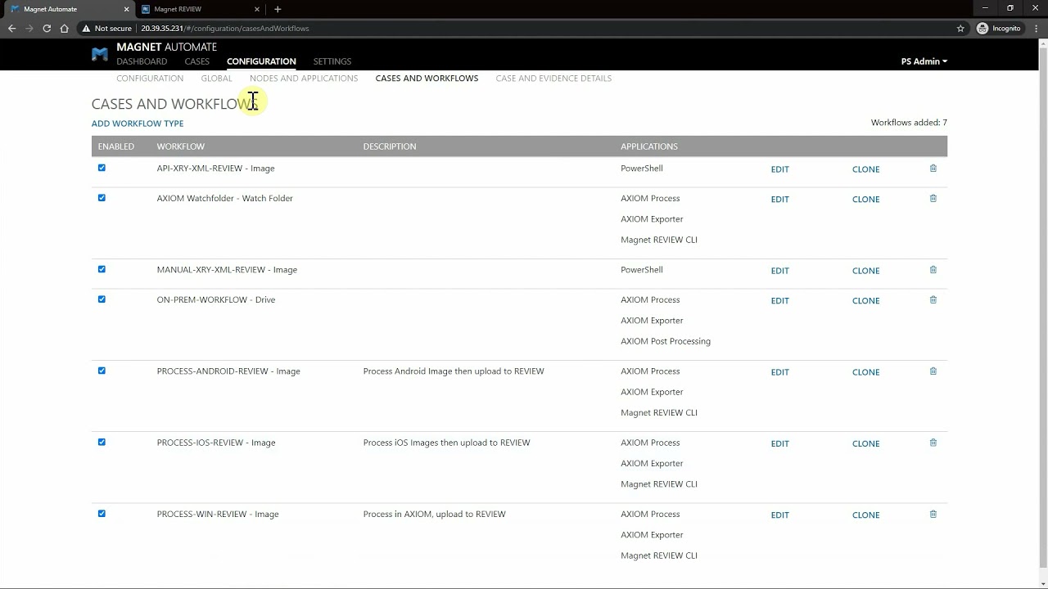
Task: Go to the Cases menu
Action: click(x=196, y=61)
